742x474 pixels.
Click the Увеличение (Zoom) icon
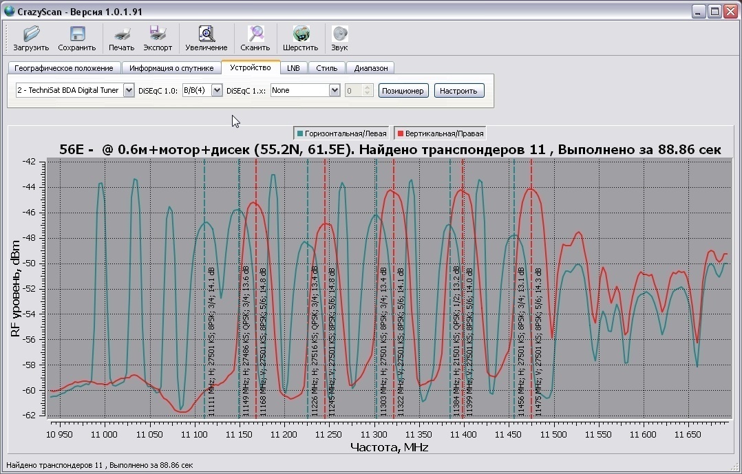pos(206,34)
